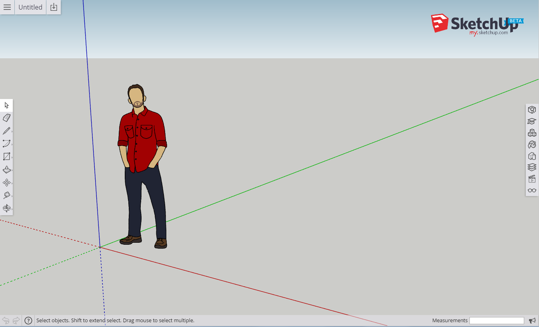Screen dimensions: 539x327
Task: Pick the Eraser tool
Action: pos(6,118)
